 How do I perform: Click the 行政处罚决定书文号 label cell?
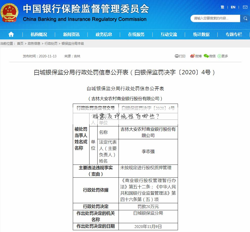pyautogui.click(x=96, y=108)
